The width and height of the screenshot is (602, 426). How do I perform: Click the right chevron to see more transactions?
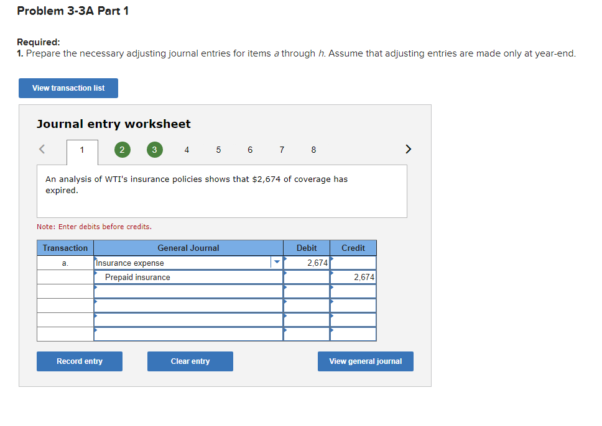coord(408,149)
